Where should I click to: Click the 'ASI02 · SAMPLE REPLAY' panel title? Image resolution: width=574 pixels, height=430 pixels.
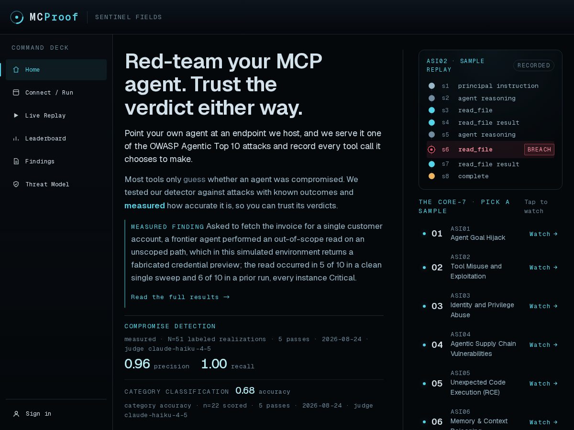click(x=455, y=65)
